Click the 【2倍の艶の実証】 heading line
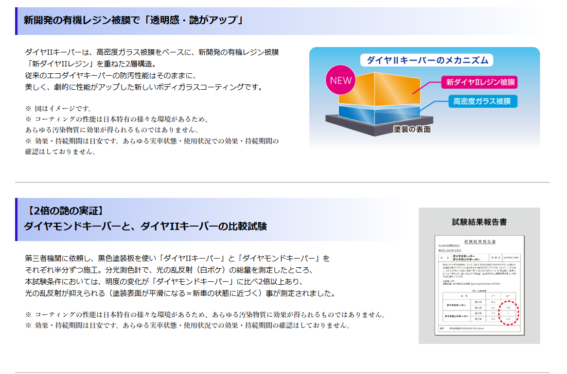 (64, 211)
